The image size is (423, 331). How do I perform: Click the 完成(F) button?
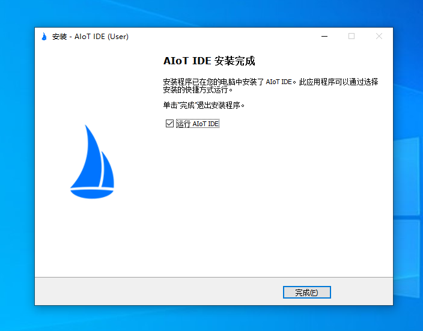point(306,293)
